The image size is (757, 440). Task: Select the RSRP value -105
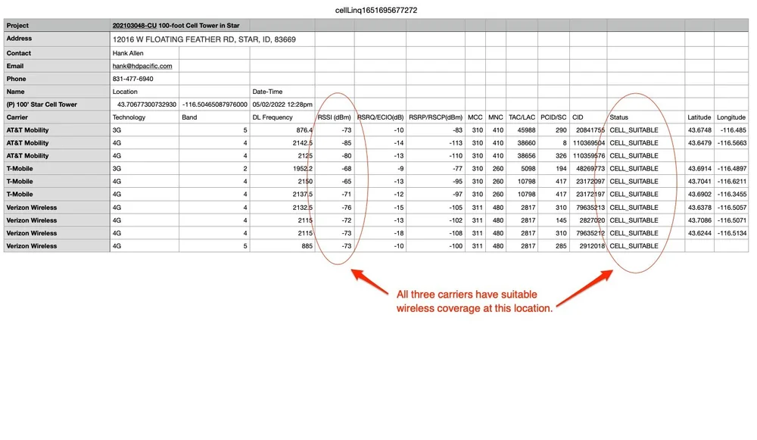pyautogui.click(x=455, y=208)
